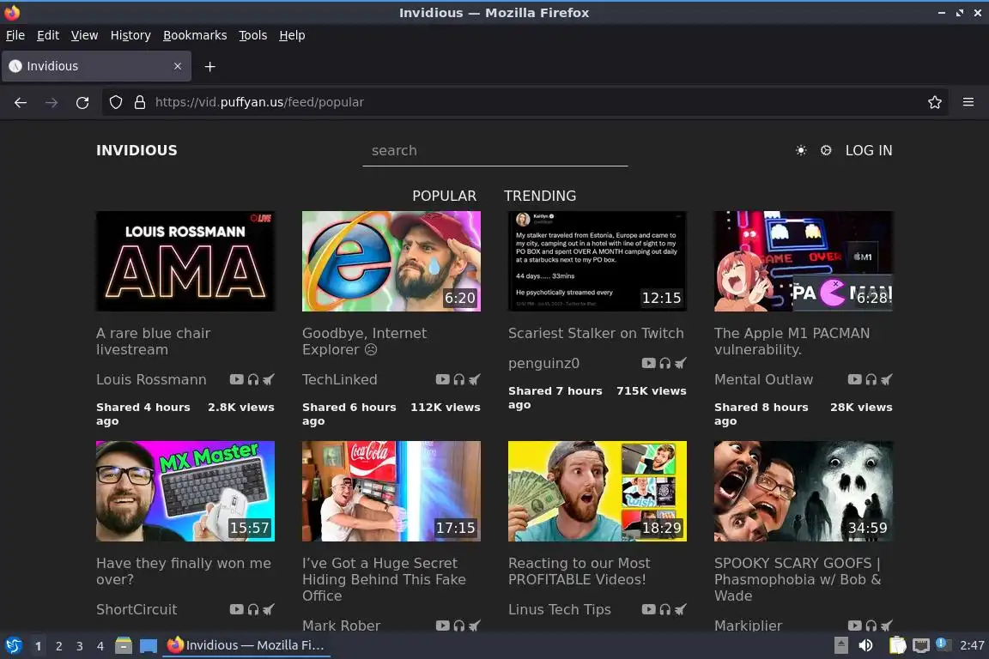Click the LOG IN link
989x659 pixels.
(869, 150)
